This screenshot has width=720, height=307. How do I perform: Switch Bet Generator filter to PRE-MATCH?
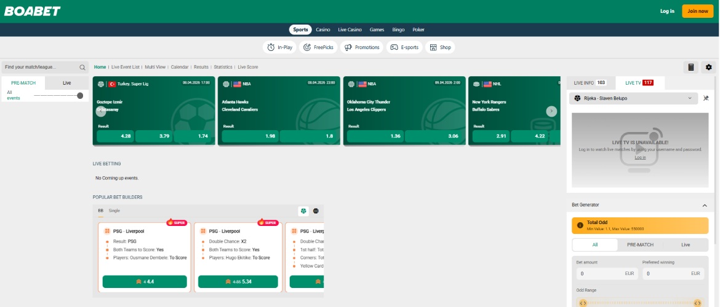coord(640,244)
